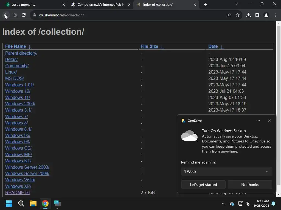
Task: Open the Windows 11 folder
Action: click(x=18, y=98)
